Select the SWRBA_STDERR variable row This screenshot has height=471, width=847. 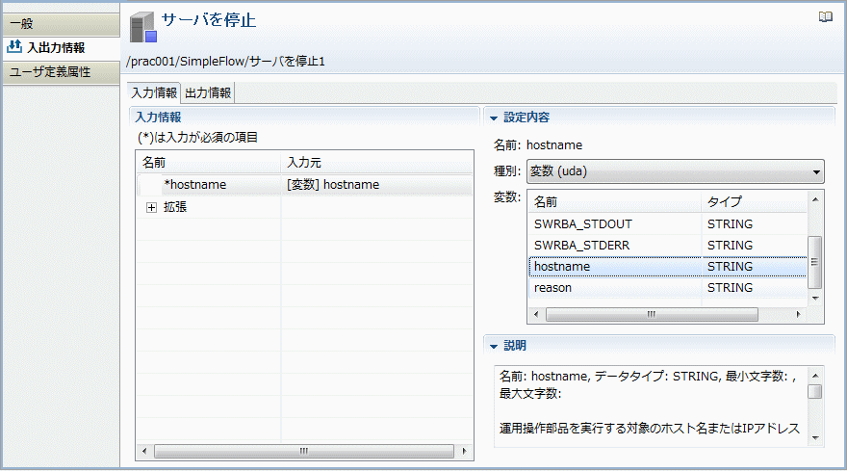click(x=668, y=246)
